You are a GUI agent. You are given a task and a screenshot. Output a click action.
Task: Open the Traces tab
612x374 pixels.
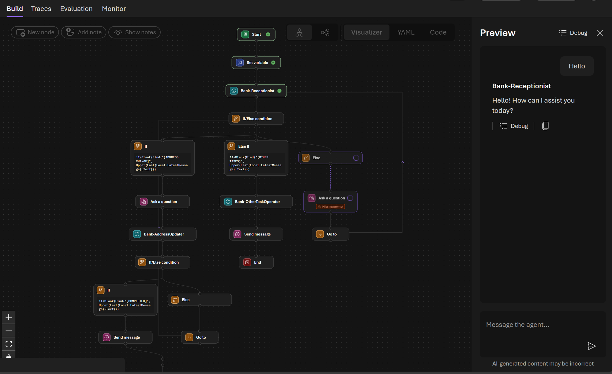coord(41,9)
